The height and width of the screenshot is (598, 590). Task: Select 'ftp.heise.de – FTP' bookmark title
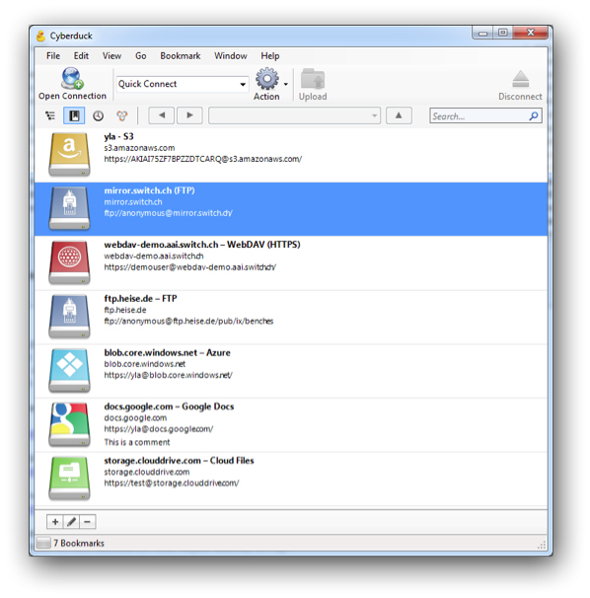pyautogui.click(x=140, y=299)
